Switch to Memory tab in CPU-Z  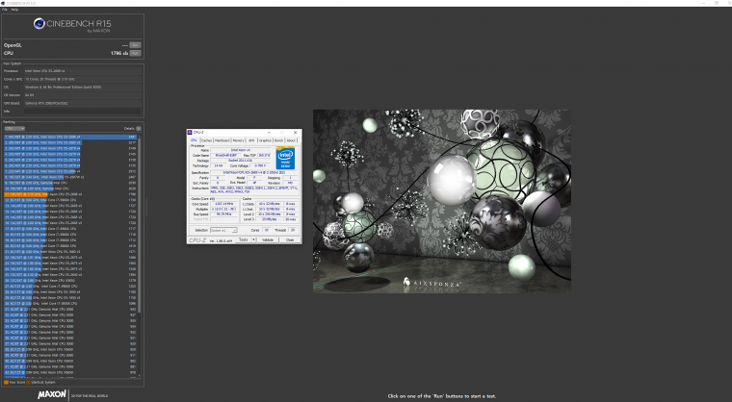[239, 140]
